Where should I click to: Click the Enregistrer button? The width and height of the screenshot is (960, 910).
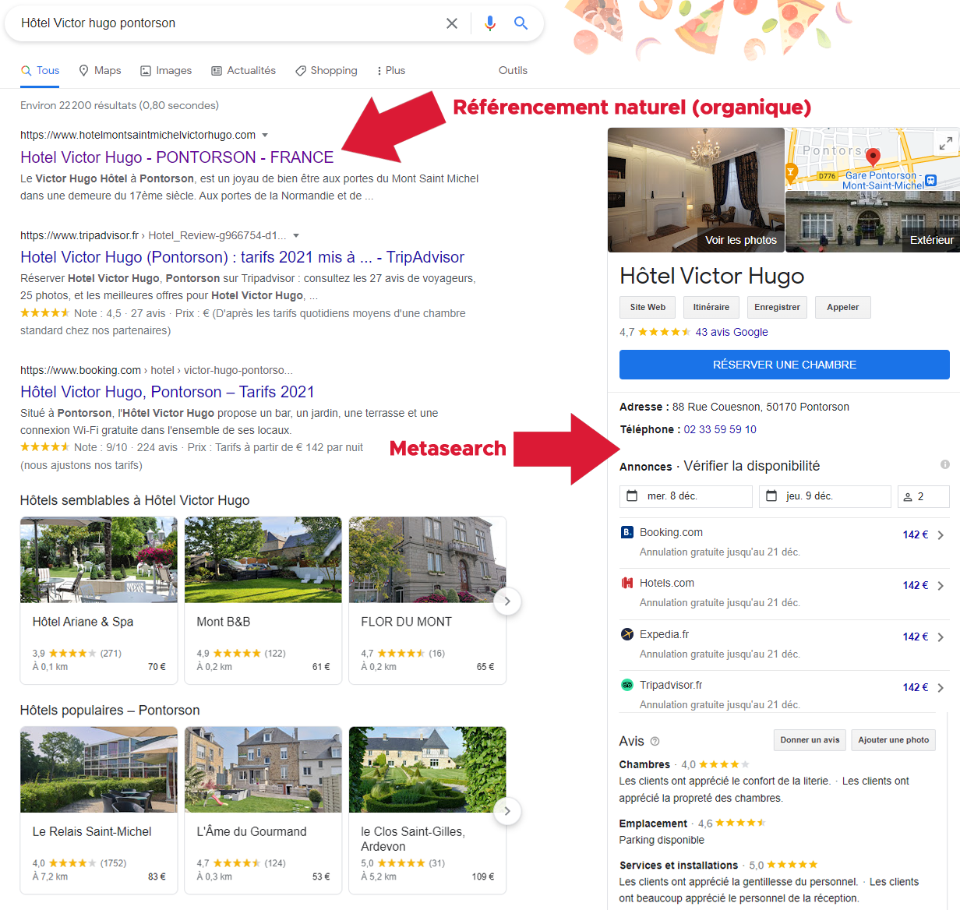click(777, 307)
